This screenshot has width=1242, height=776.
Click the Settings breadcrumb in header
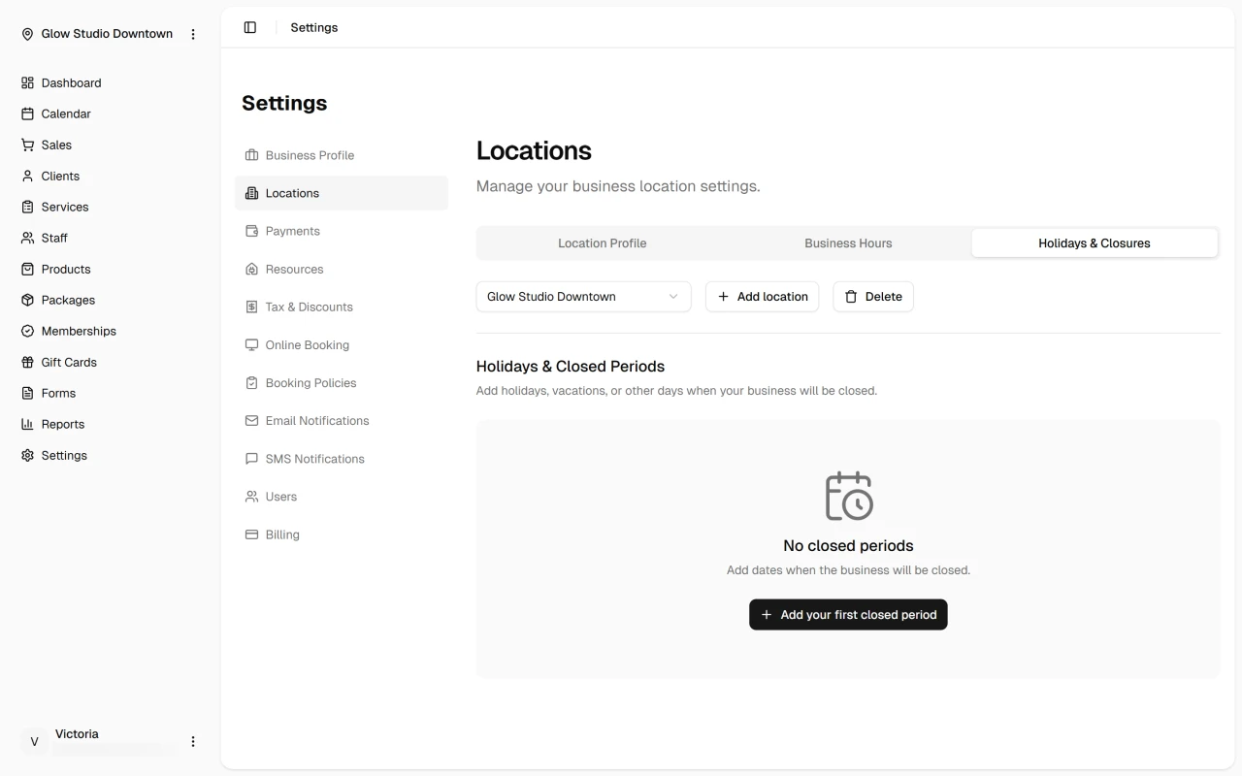pos(314,27)
